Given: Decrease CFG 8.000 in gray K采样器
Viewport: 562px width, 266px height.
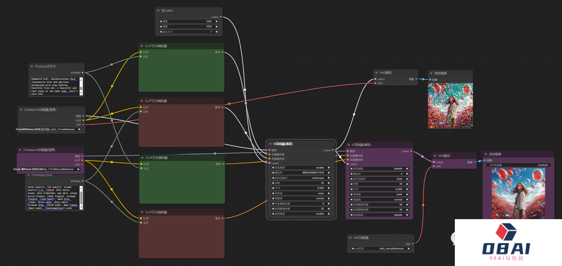Looking at the screenshot, I should tap(273, 187).
